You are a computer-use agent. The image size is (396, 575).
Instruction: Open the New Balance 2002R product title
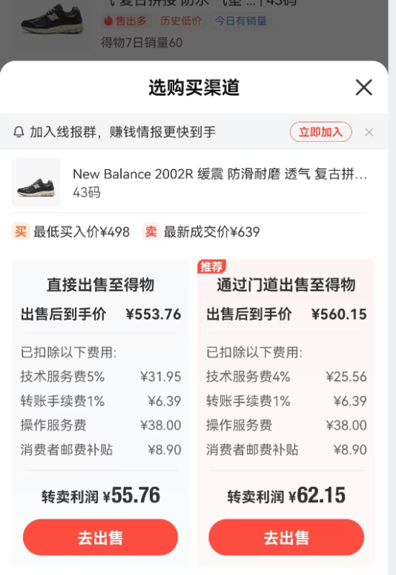click(220, 174)
